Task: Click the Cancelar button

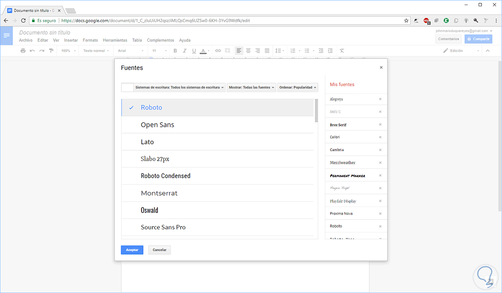Action: pos(159,250)
